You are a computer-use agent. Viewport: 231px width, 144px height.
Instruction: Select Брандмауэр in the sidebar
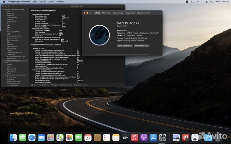tap(12, 69)
